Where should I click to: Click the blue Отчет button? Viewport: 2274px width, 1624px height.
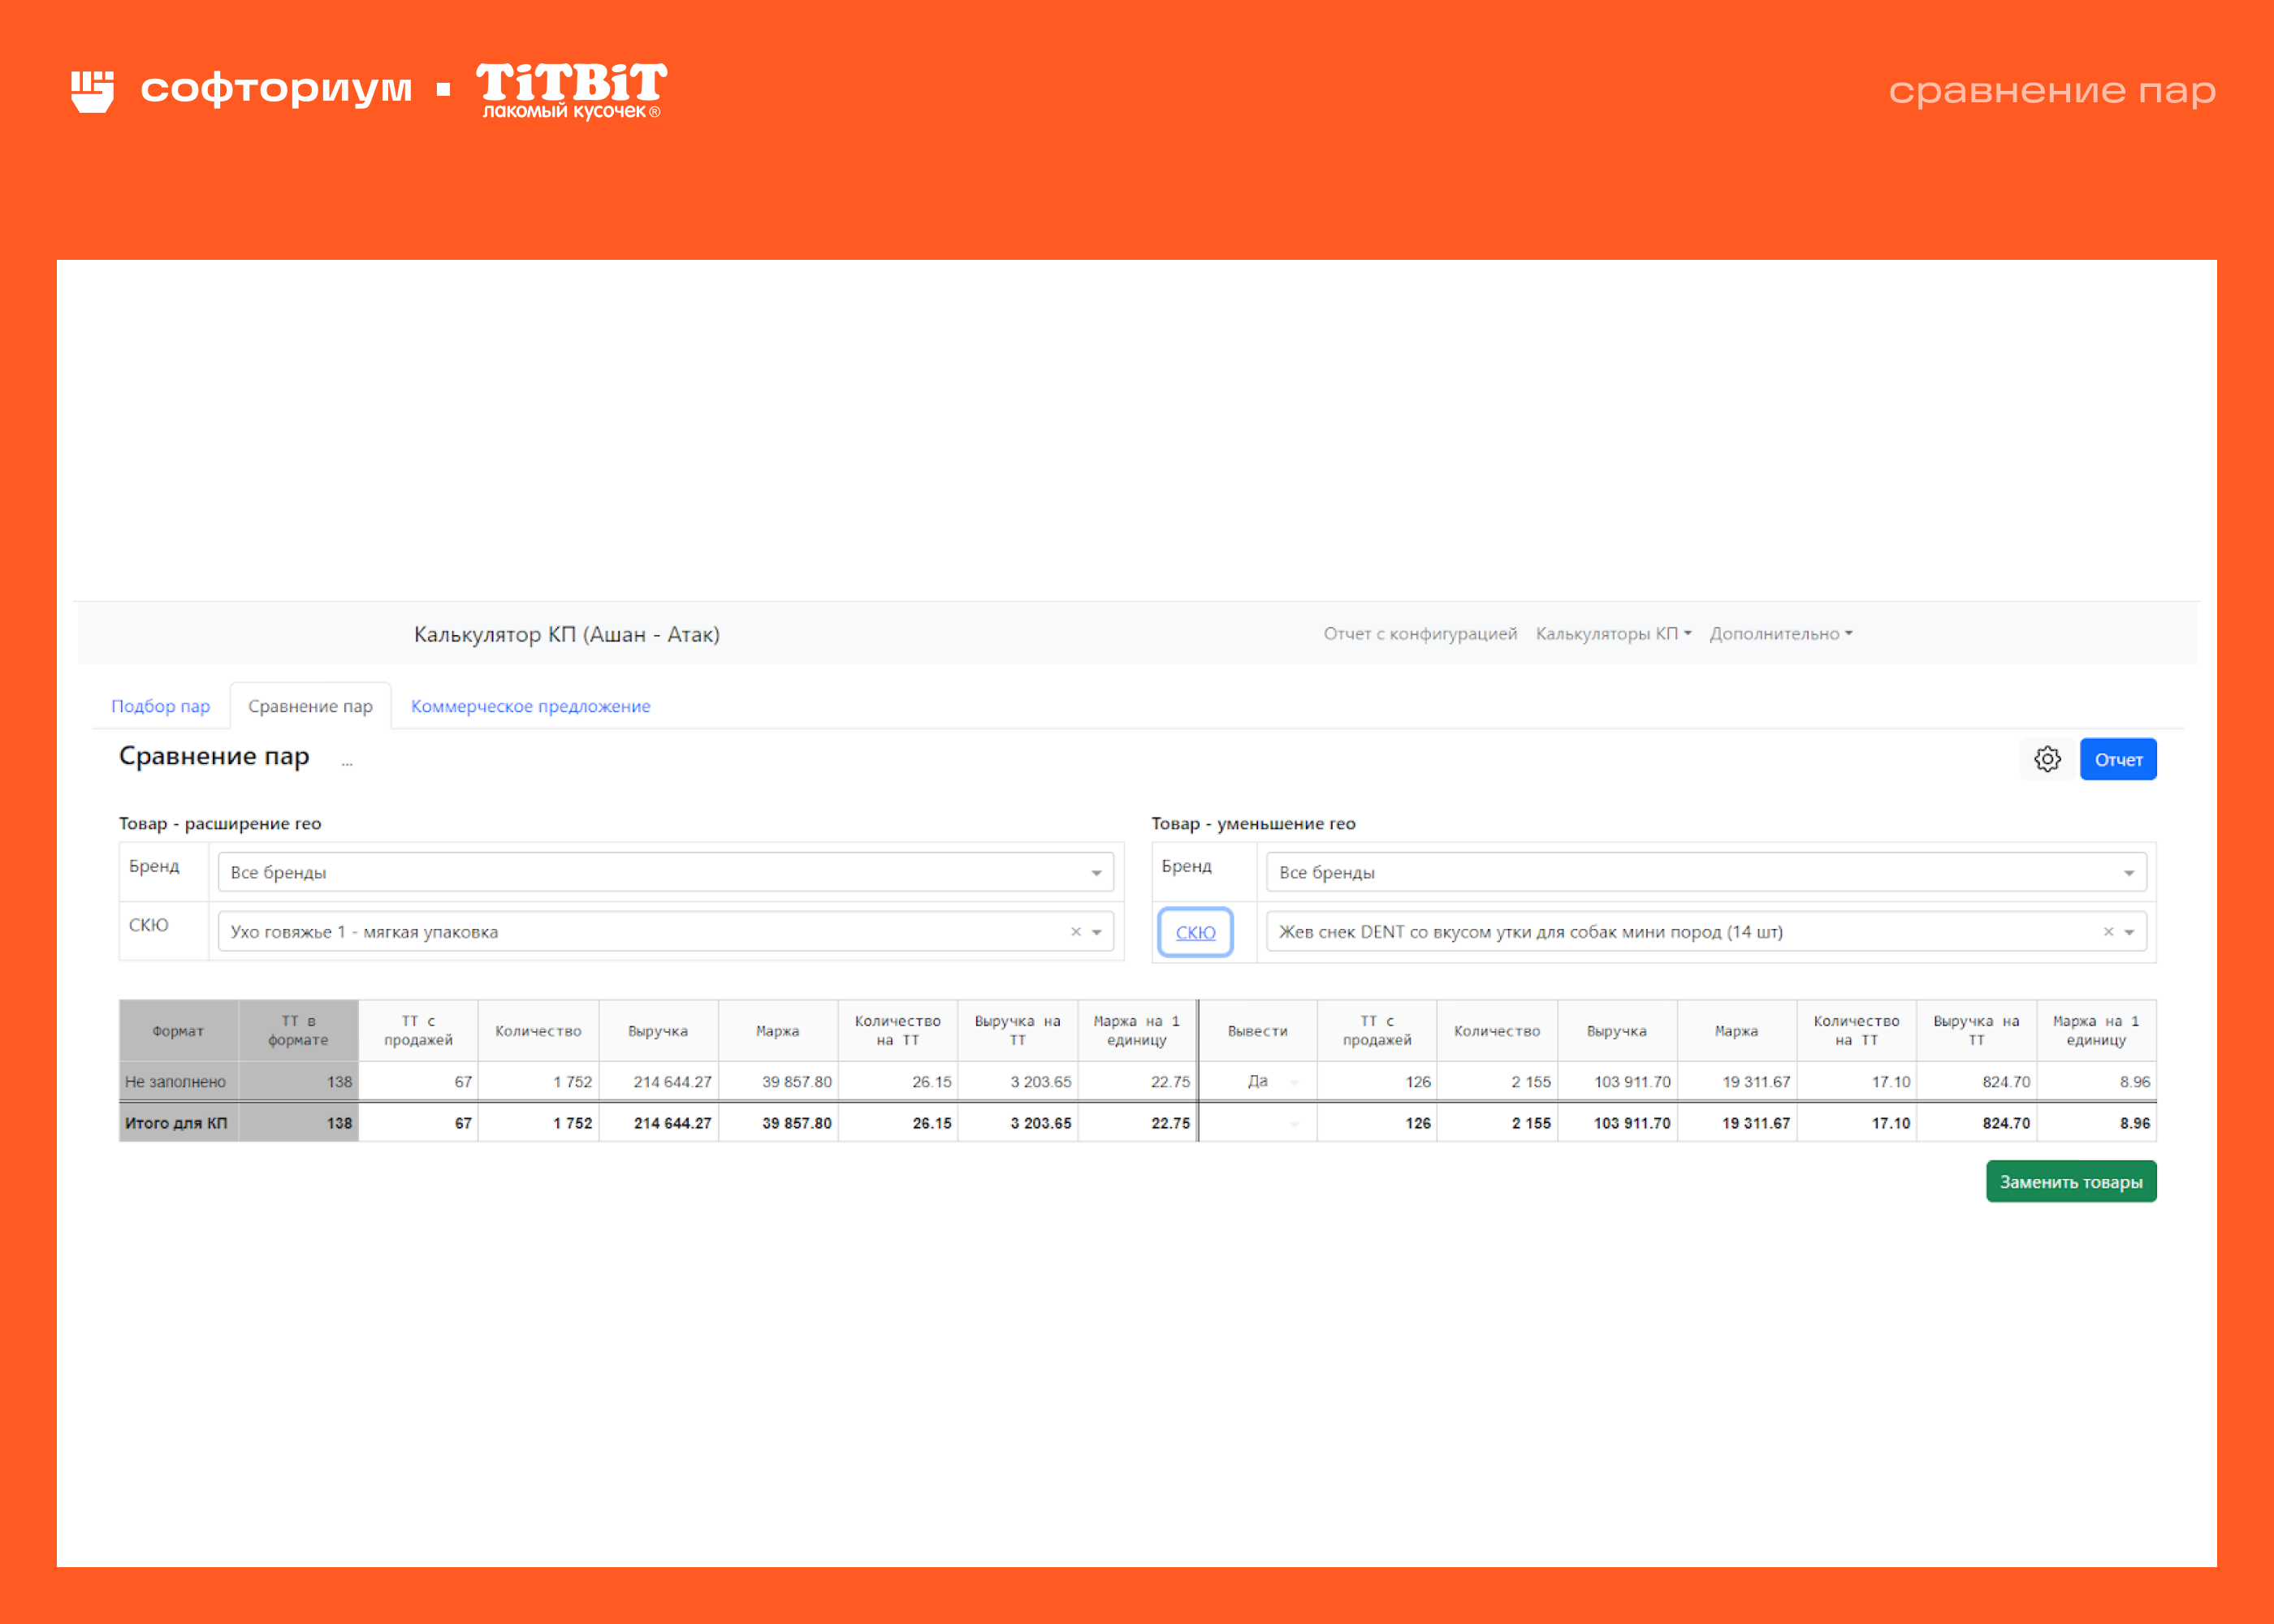[2118, 759]
